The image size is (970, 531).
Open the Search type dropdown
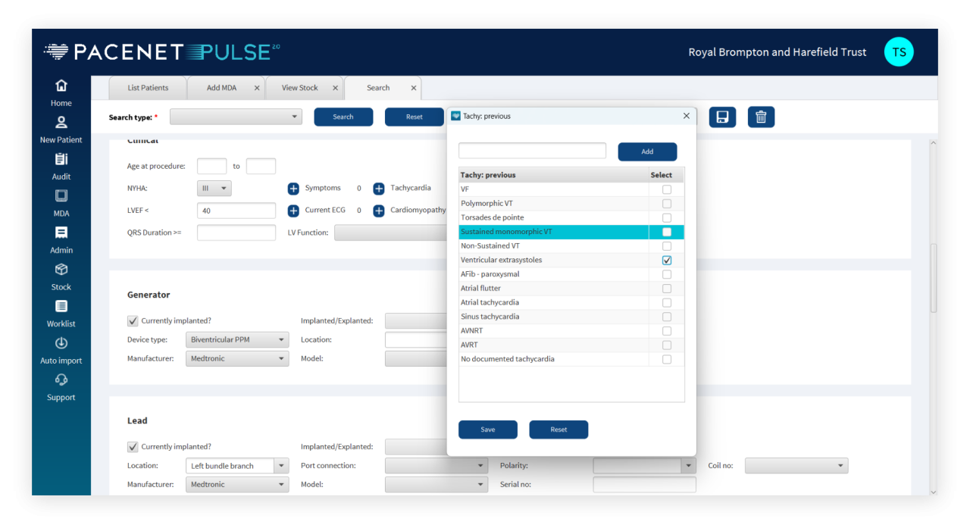point(236,117)
